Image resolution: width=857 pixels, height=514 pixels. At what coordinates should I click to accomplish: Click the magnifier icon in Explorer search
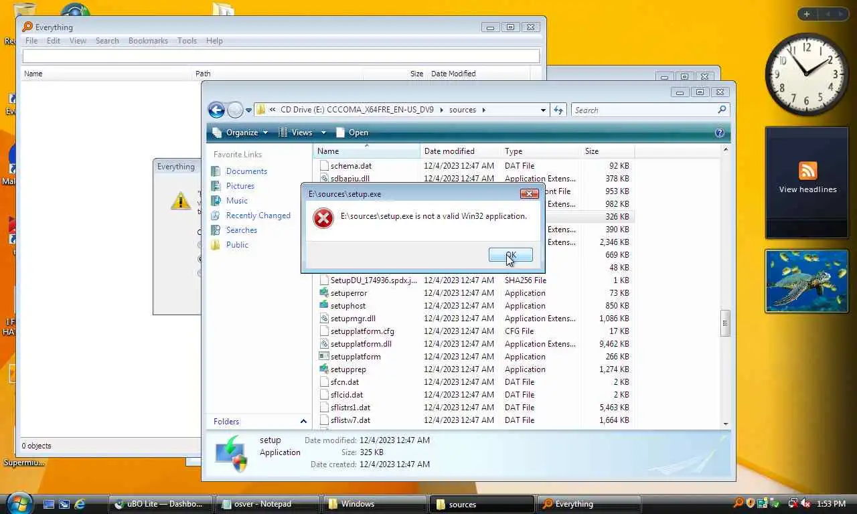[x=722, y=110]
